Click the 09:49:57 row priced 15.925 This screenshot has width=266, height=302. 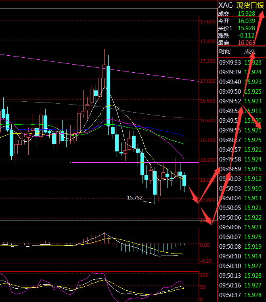click(240, 140)
